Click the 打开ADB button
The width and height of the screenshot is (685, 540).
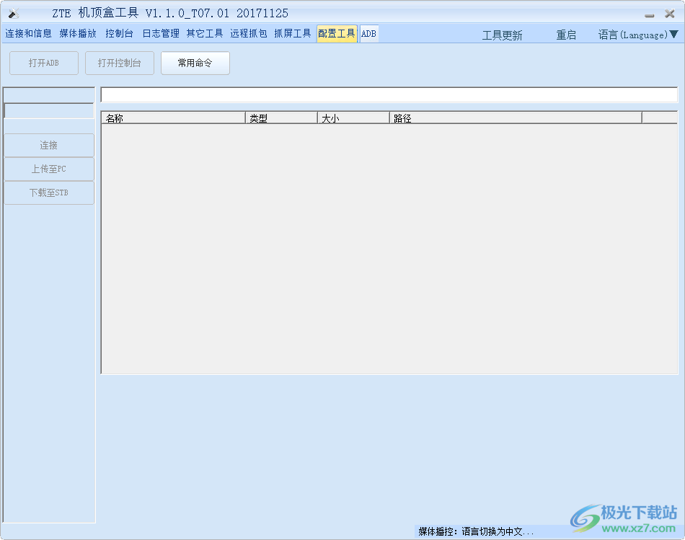(44, 63)
